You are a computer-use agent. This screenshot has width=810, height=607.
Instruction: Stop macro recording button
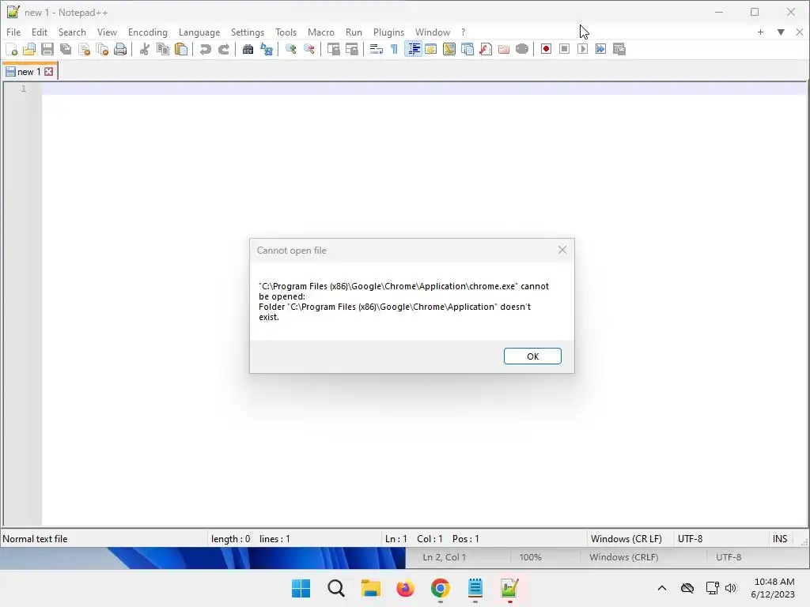[x=564, y=49]
